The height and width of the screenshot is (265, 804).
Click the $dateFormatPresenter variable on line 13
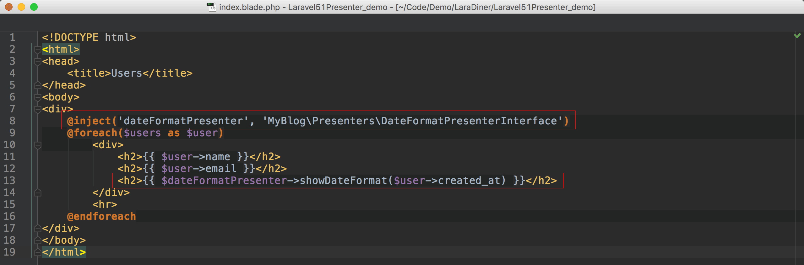point(224,181)
